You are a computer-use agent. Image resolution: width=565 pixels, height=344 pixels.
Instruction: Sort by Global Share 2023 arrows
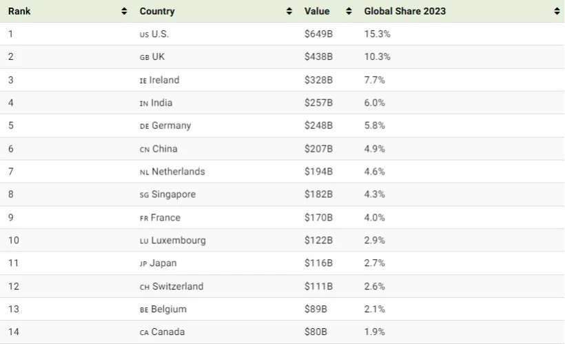click(x=557, y=11)
